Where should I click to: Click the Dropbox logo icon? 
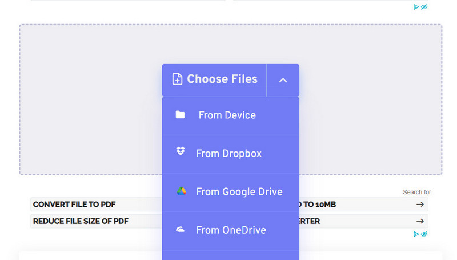pyautogui.click(x=181, y=151)
